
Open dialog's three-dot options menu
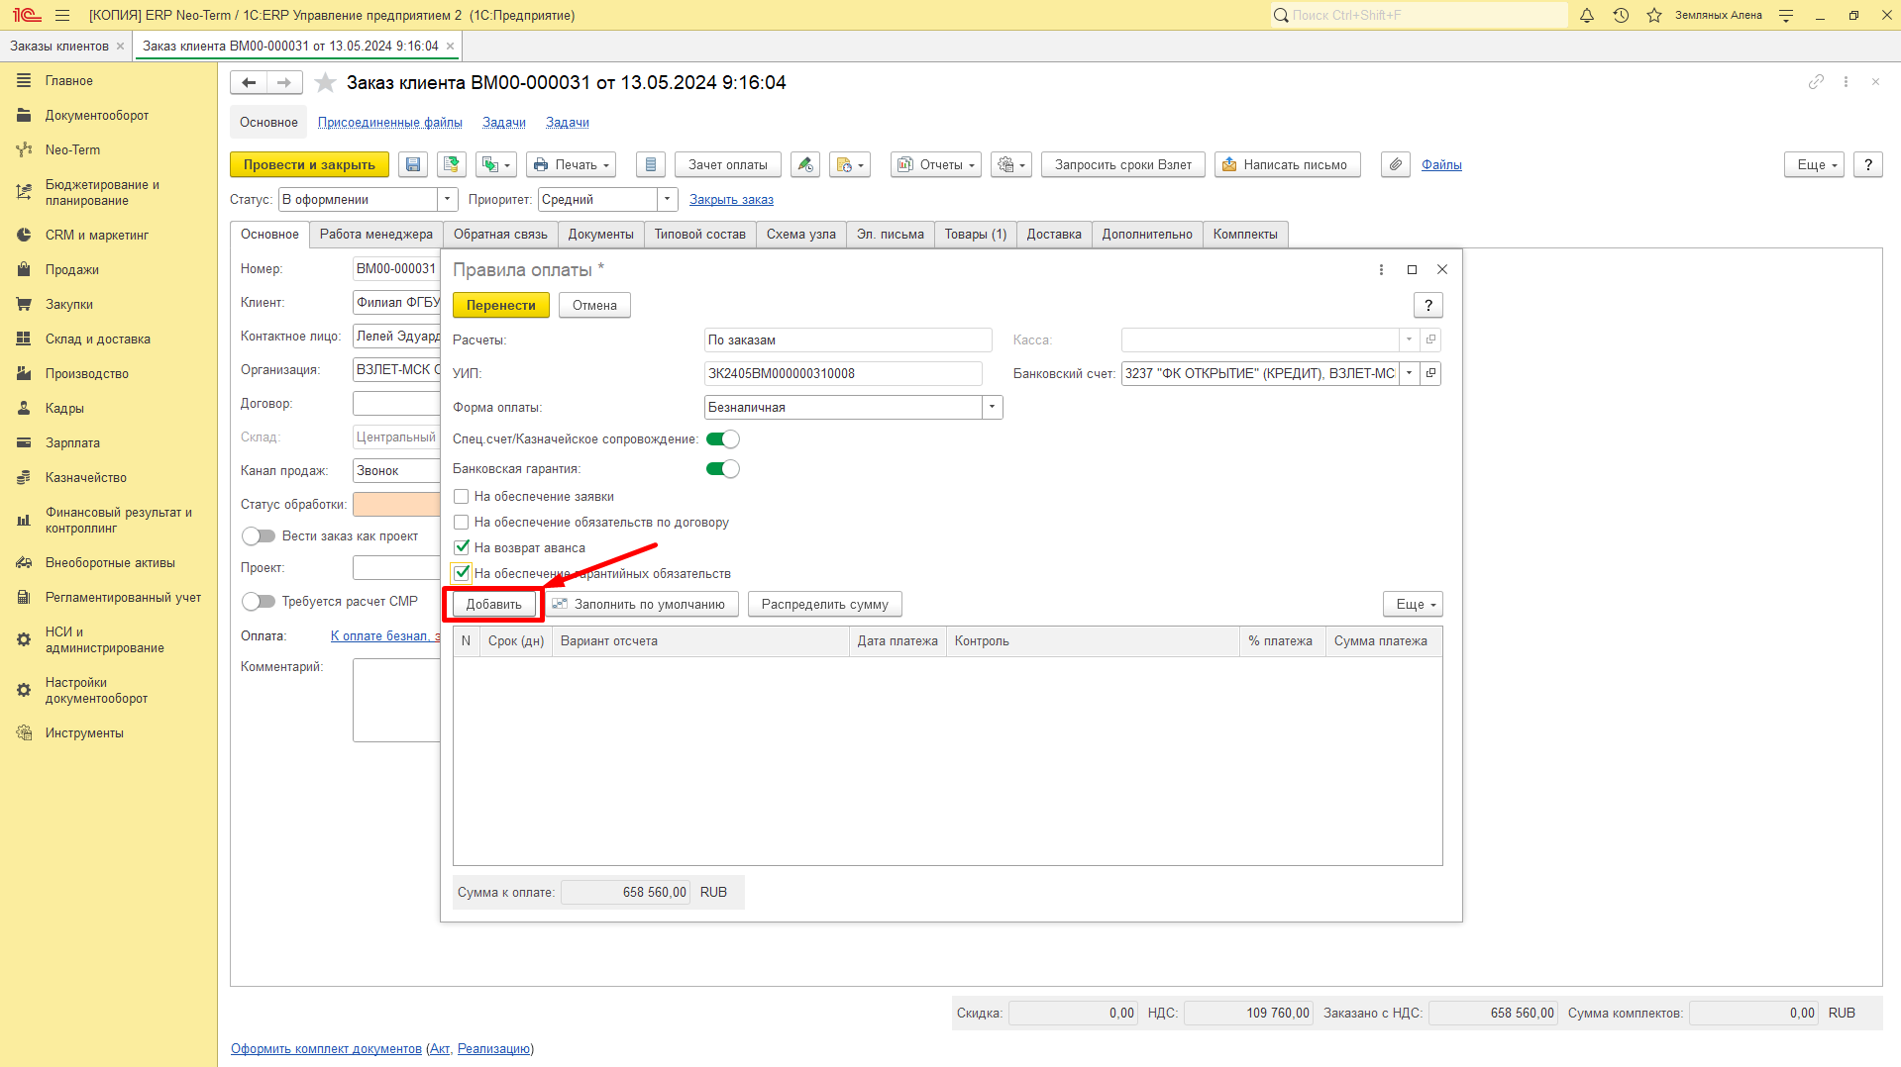[x=1381, y=269]
